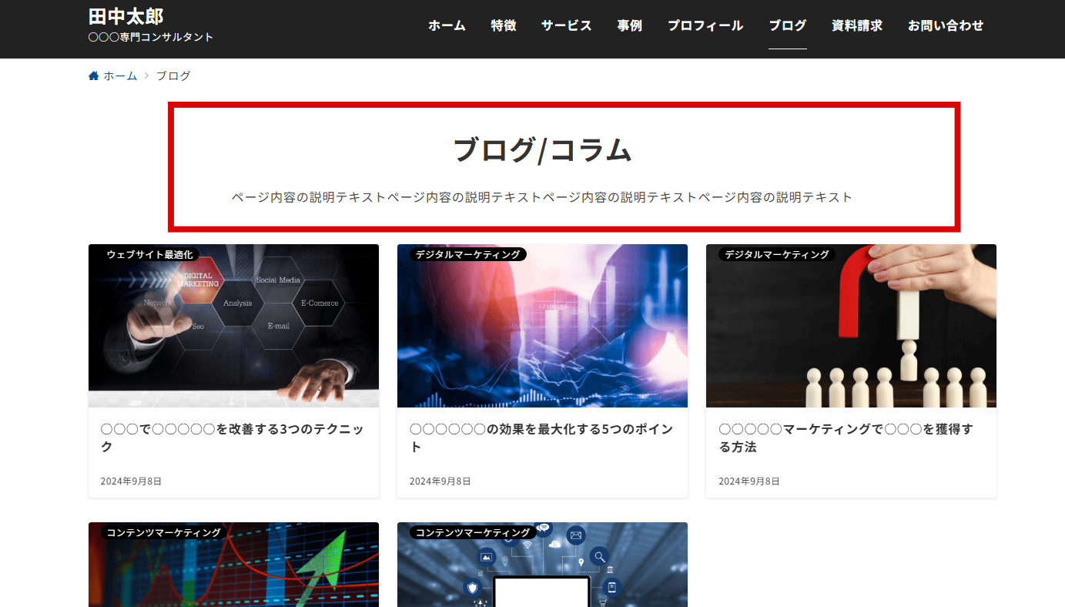Viewport: 1065px width, 607px height.
Task: Open the ホーム breadcrumb link
Action: [x=120, y=75]
